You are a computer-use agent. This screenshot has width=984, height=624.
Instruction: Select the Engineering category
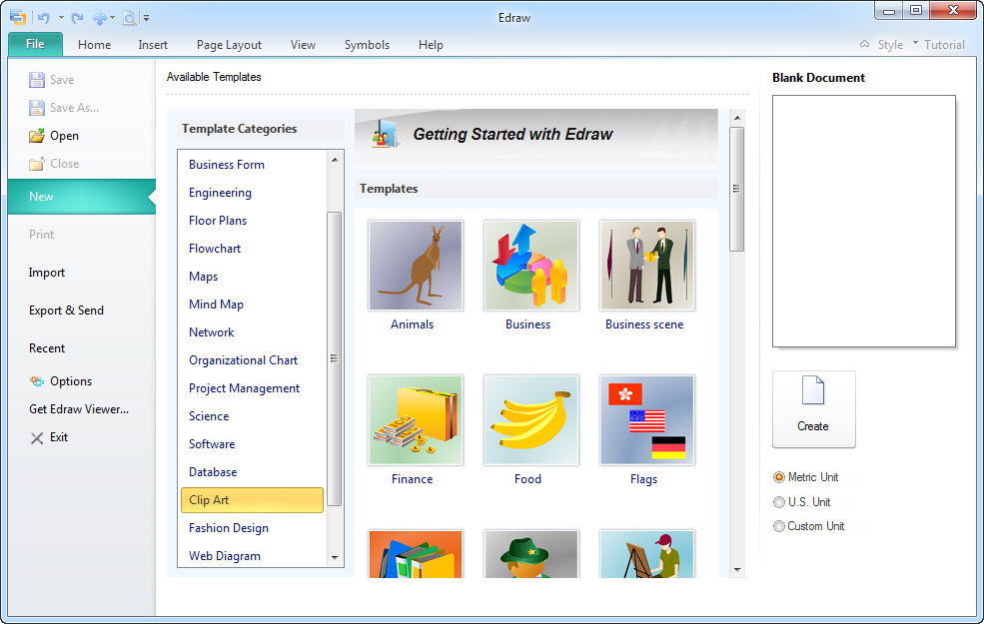(220, 193)
